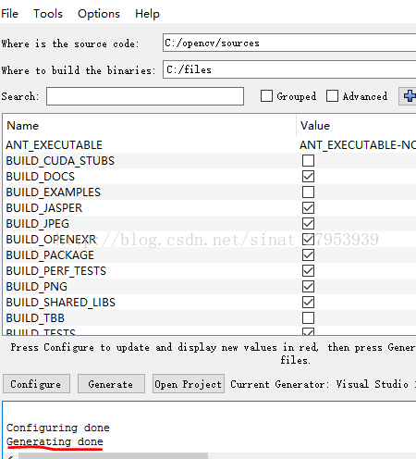Check the BUILD_CUDA_STUBS option

coord(308,161)
